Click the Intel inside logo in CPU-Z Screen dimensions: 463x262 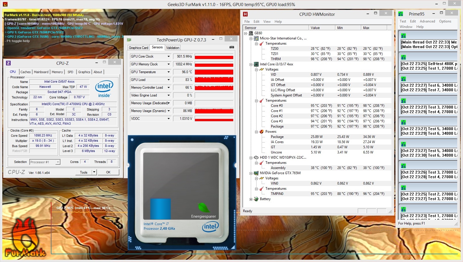[104, 89]
